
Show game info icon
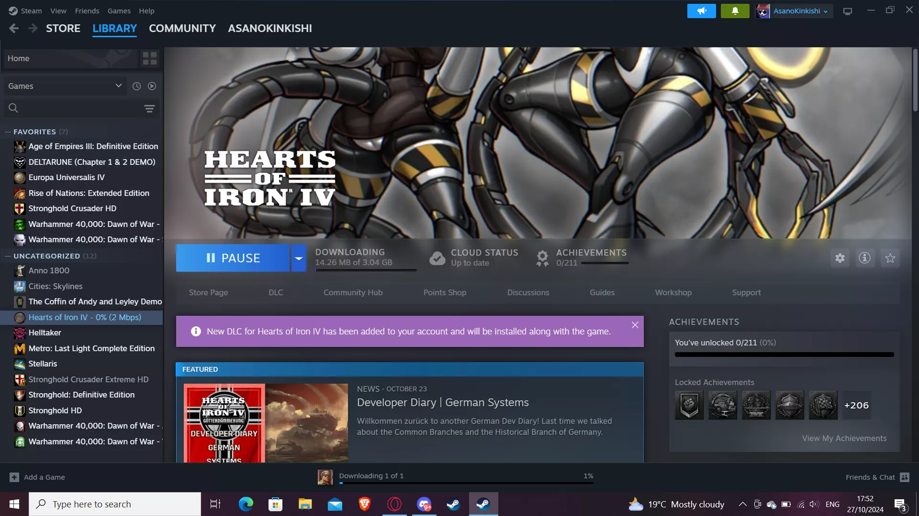pos(864,258)
